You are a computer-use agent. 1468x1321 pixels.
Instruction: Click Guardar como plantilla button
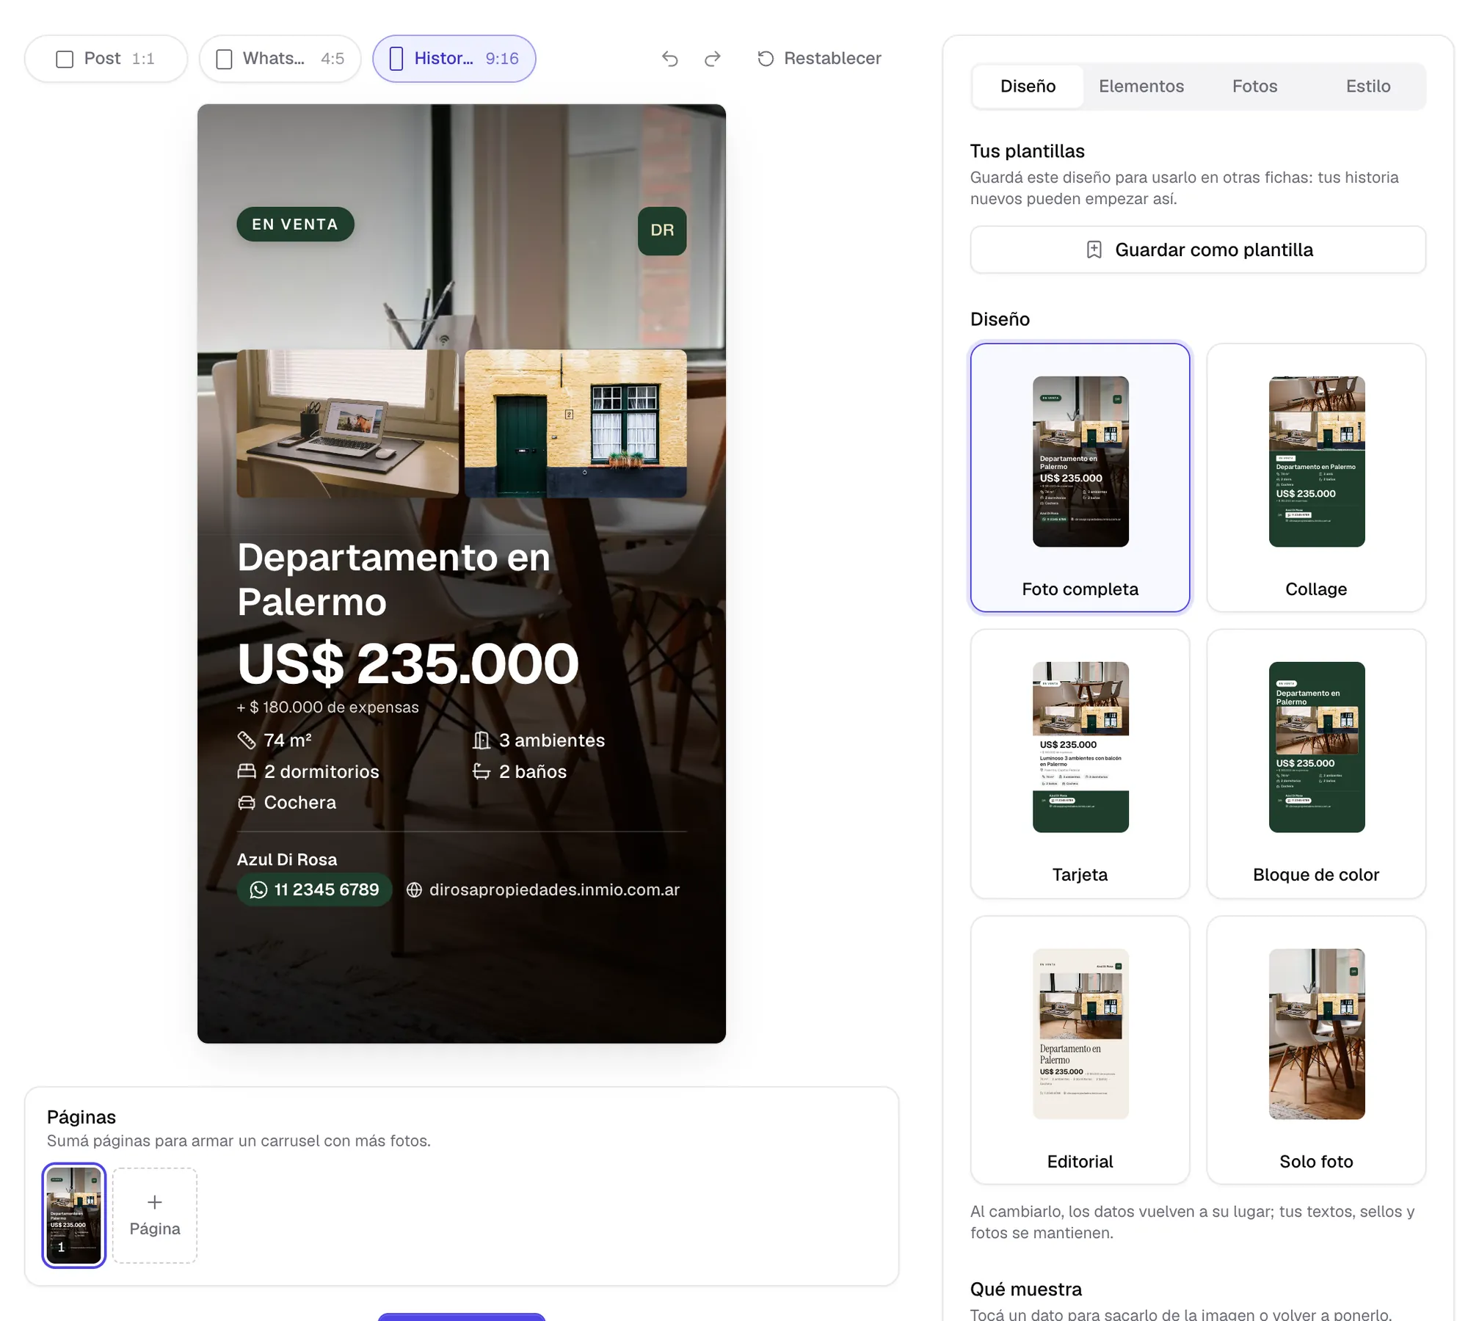click(x=1198, y=250)
